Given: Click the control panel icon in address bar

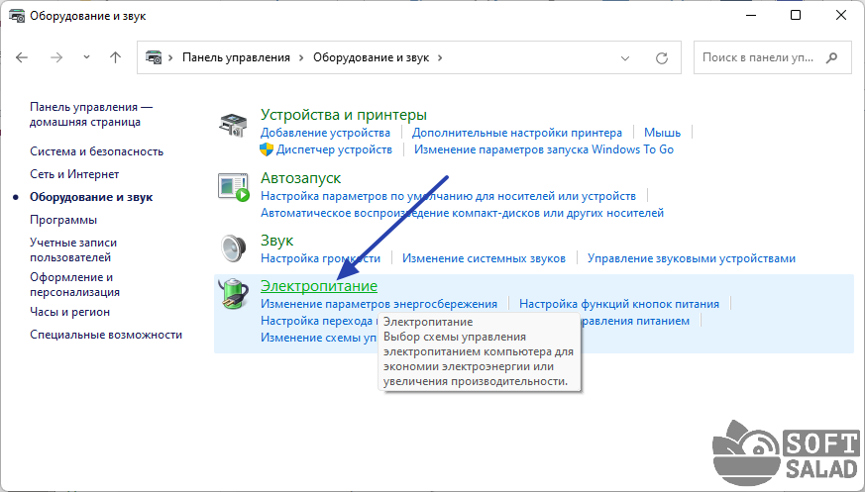Looking at the screenshot, I should pyautogui.click(x=154, y=57).
